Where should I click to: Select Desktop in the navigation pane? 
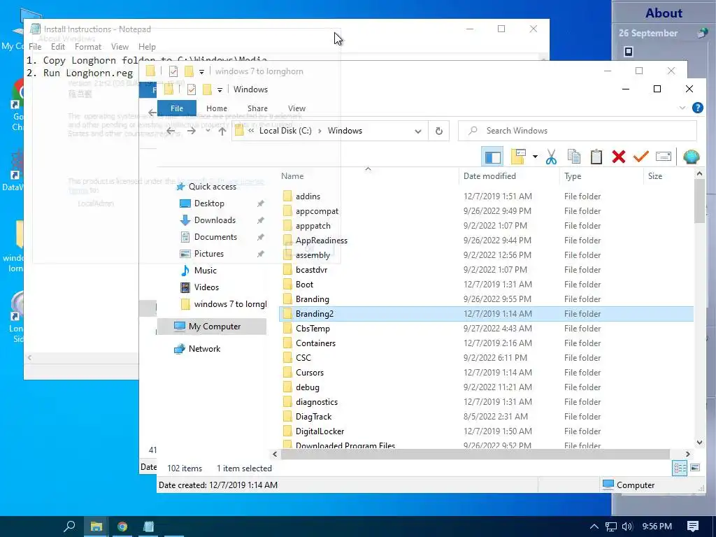tap(209, 203)
